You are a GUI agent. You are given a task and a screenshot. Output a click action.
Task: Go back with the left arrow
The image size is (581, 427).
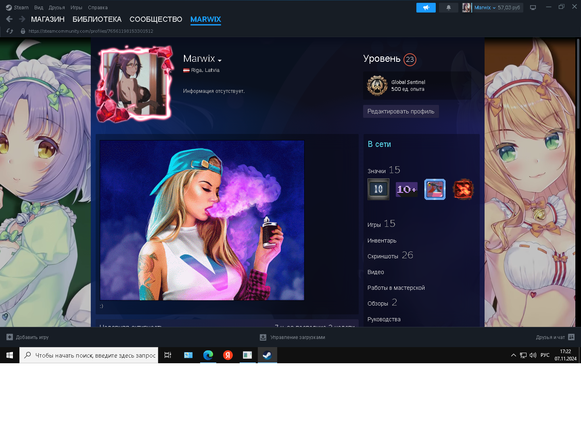tap(10, 19)
